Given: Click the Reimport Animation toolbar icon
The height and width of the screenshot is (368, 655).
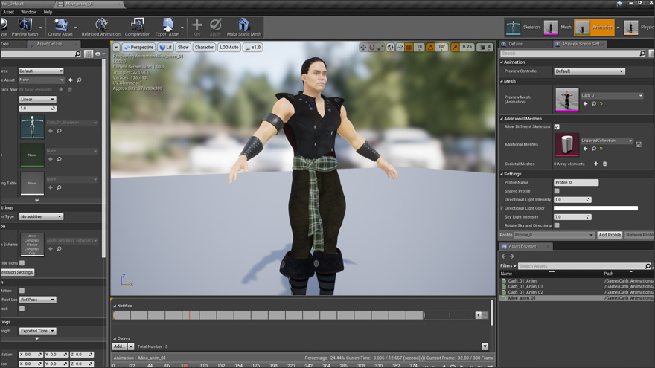Looking at the screenshot, I should coord(101,25).
